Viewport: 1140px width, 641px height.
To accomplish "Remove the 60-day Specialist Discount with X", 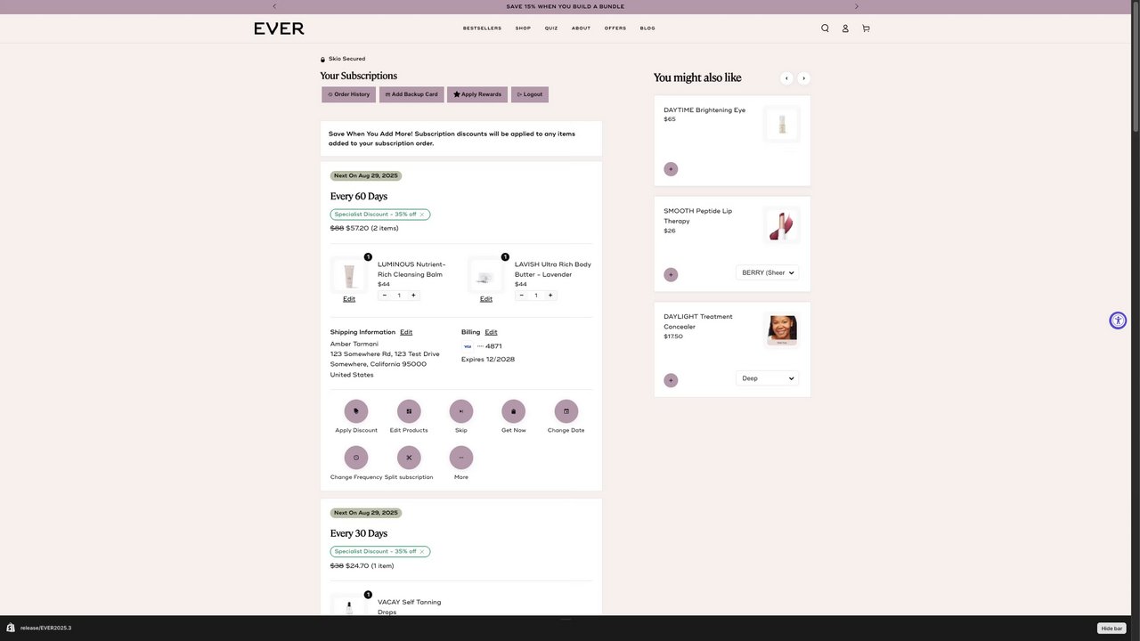I will pyautogui.click(x=422, y=215).
